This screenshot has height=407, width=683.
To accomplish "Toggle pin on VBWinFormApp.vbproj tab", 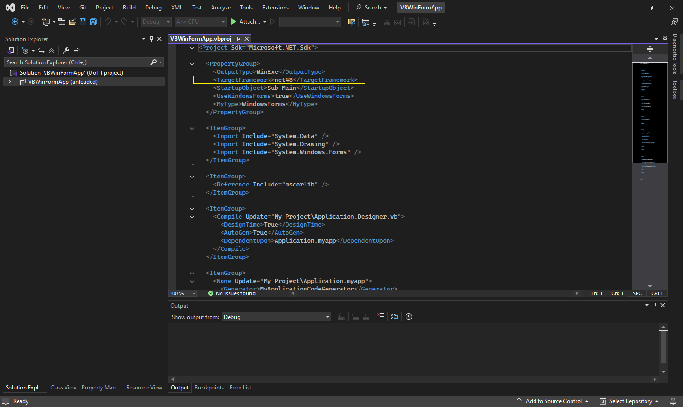I will pos(238,39).
